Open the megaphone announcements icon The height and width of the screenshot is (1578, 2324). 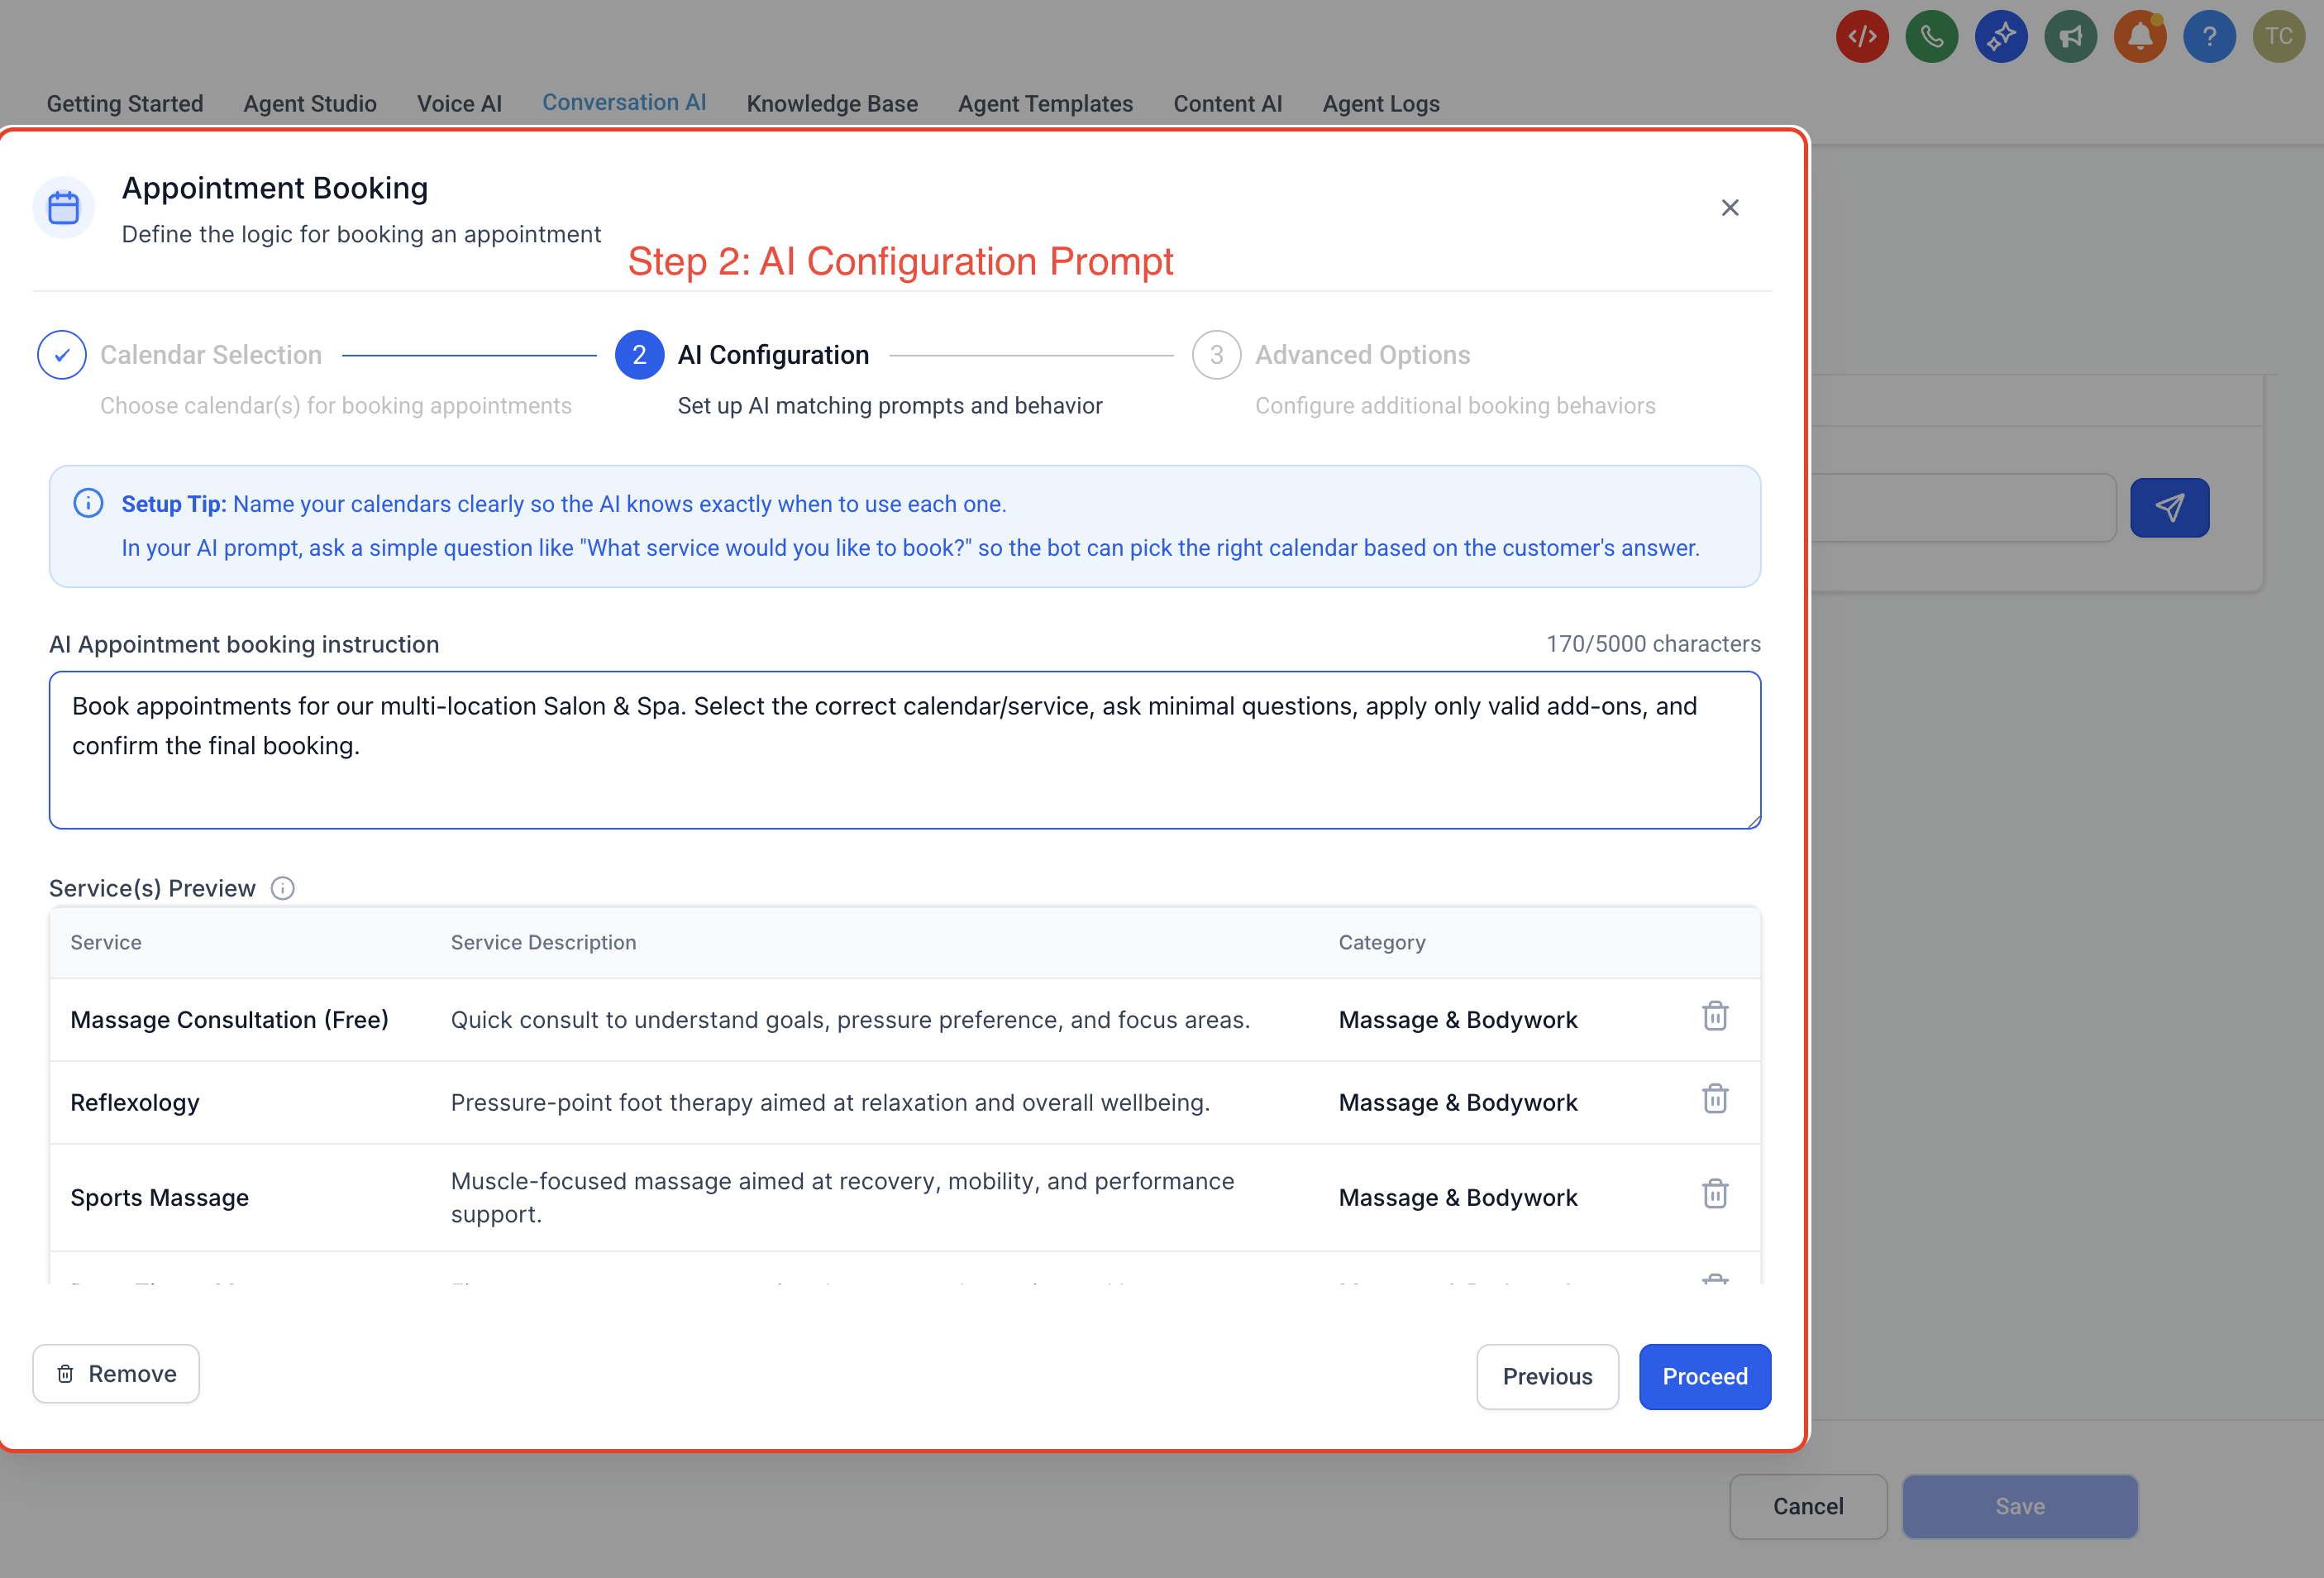(2070, 37)
